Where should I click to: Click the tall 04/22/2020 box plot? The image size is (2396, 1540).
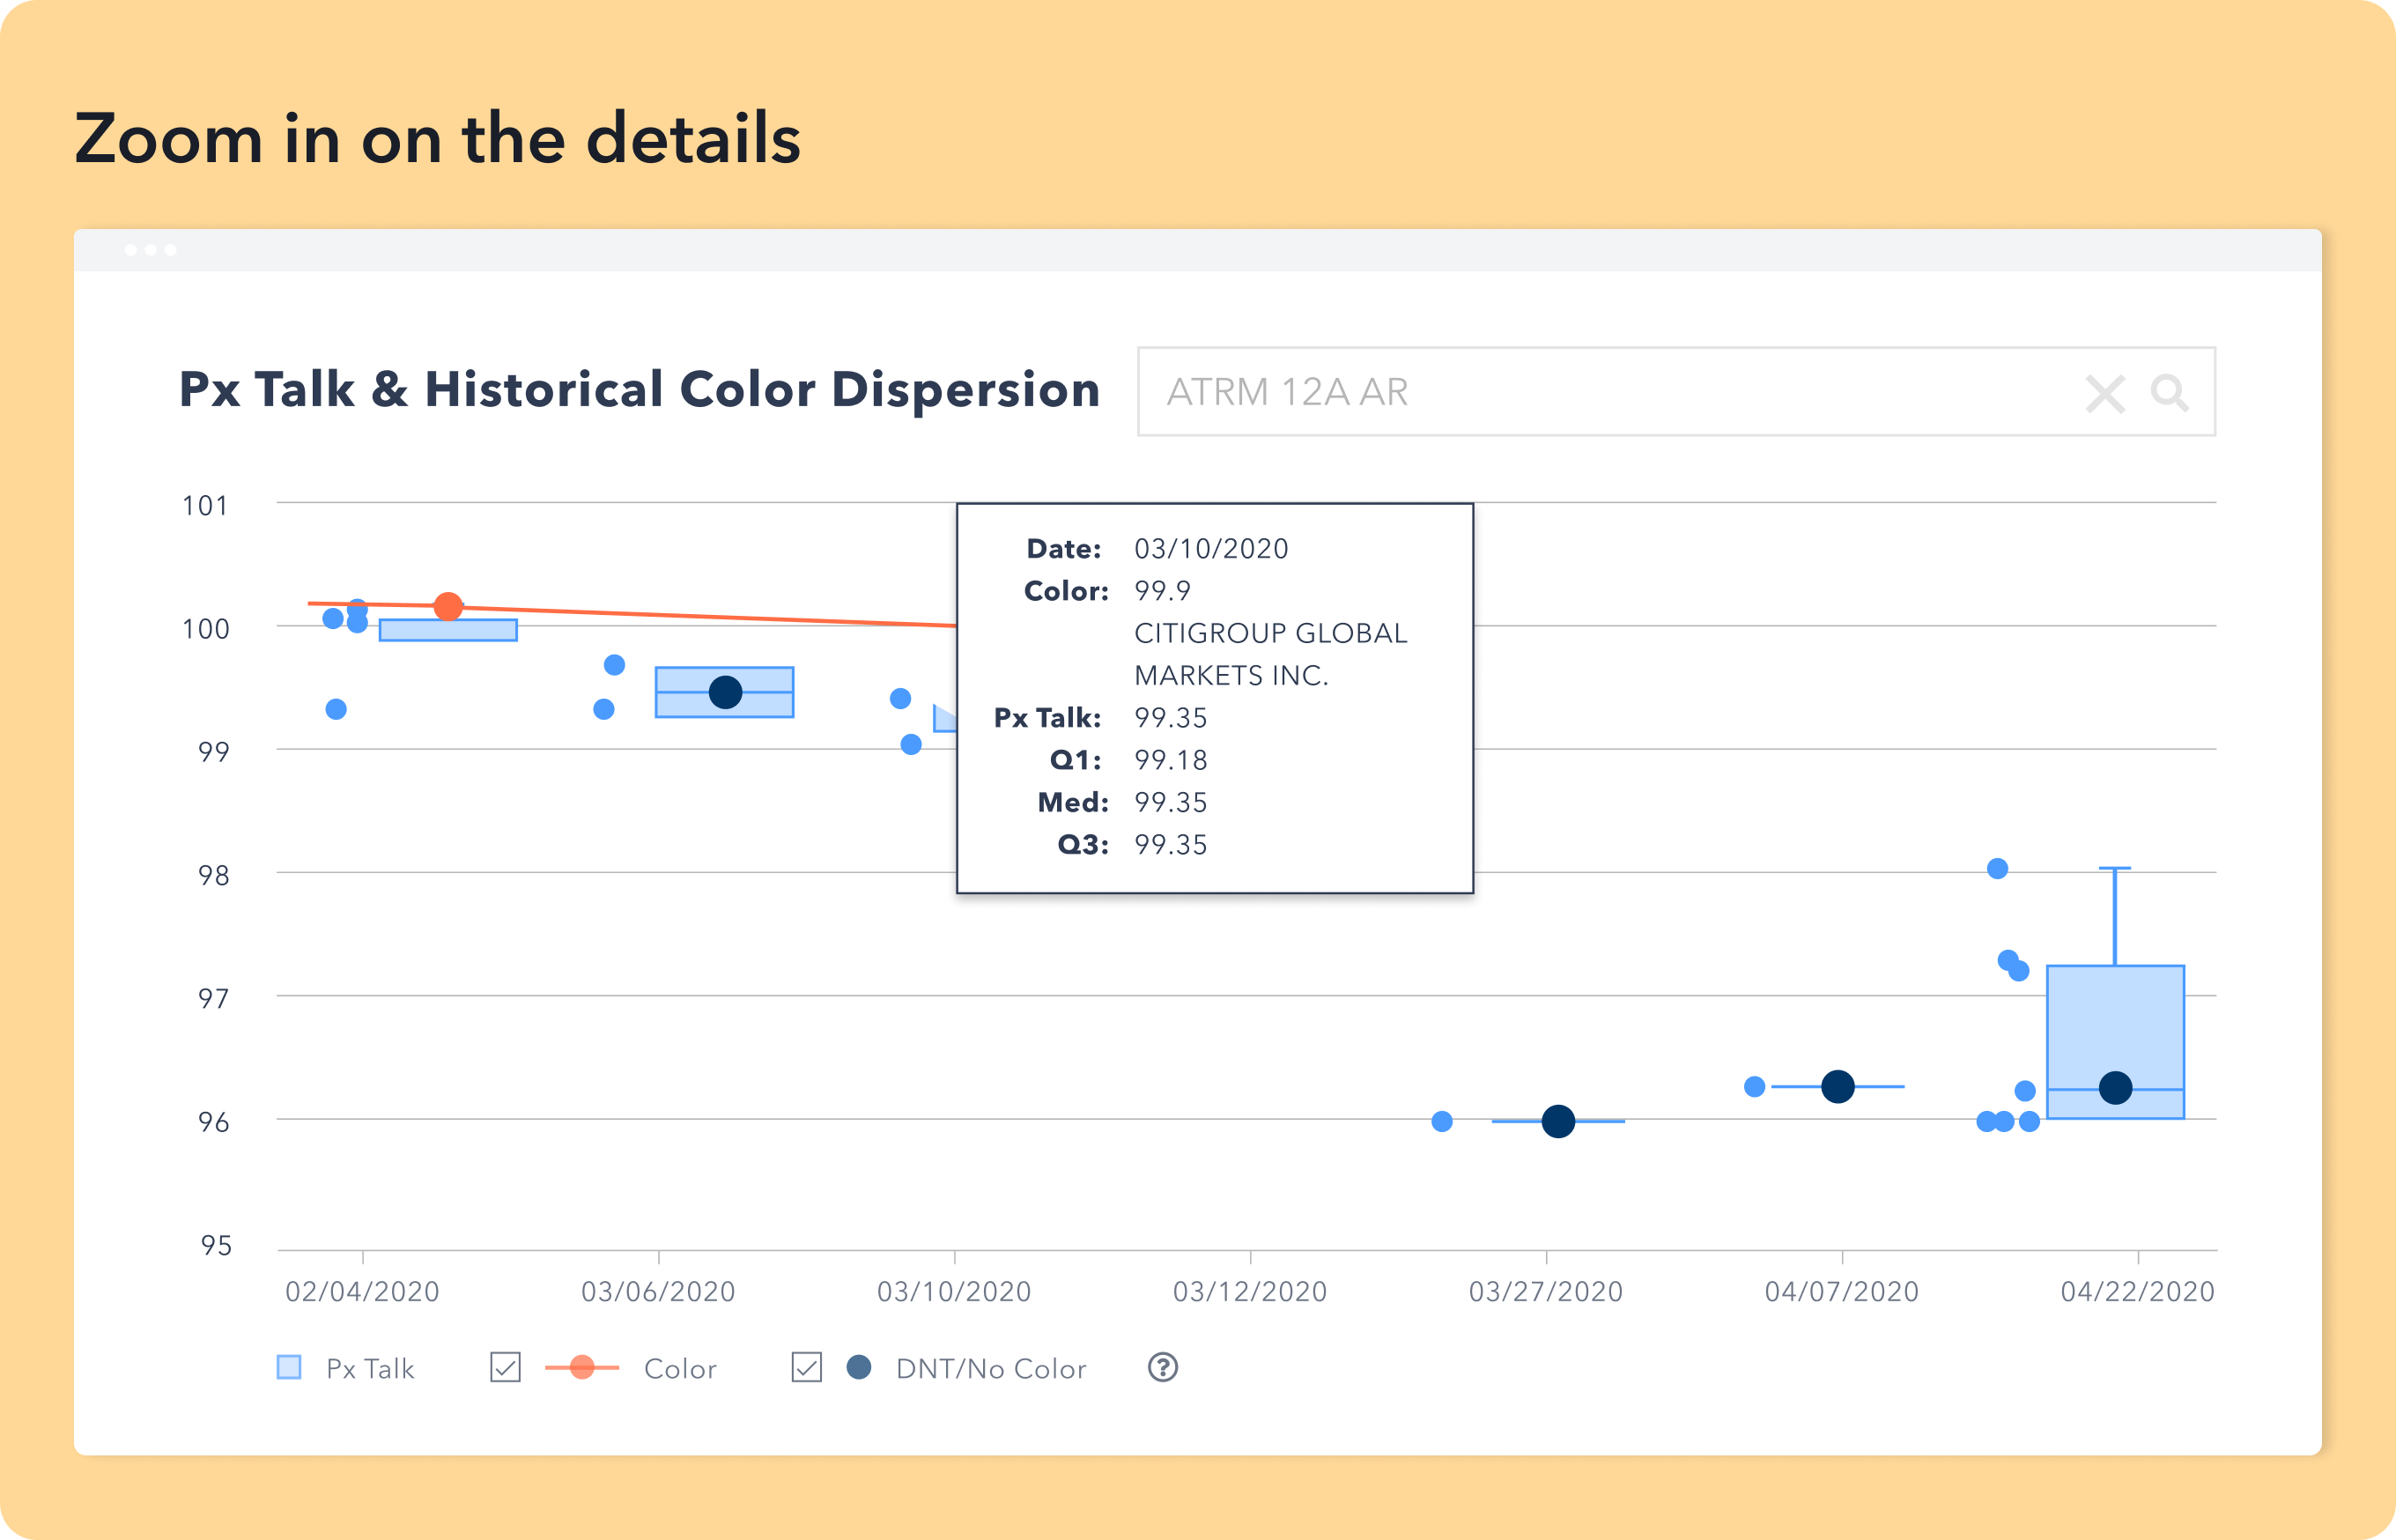coord(2115,1042)
